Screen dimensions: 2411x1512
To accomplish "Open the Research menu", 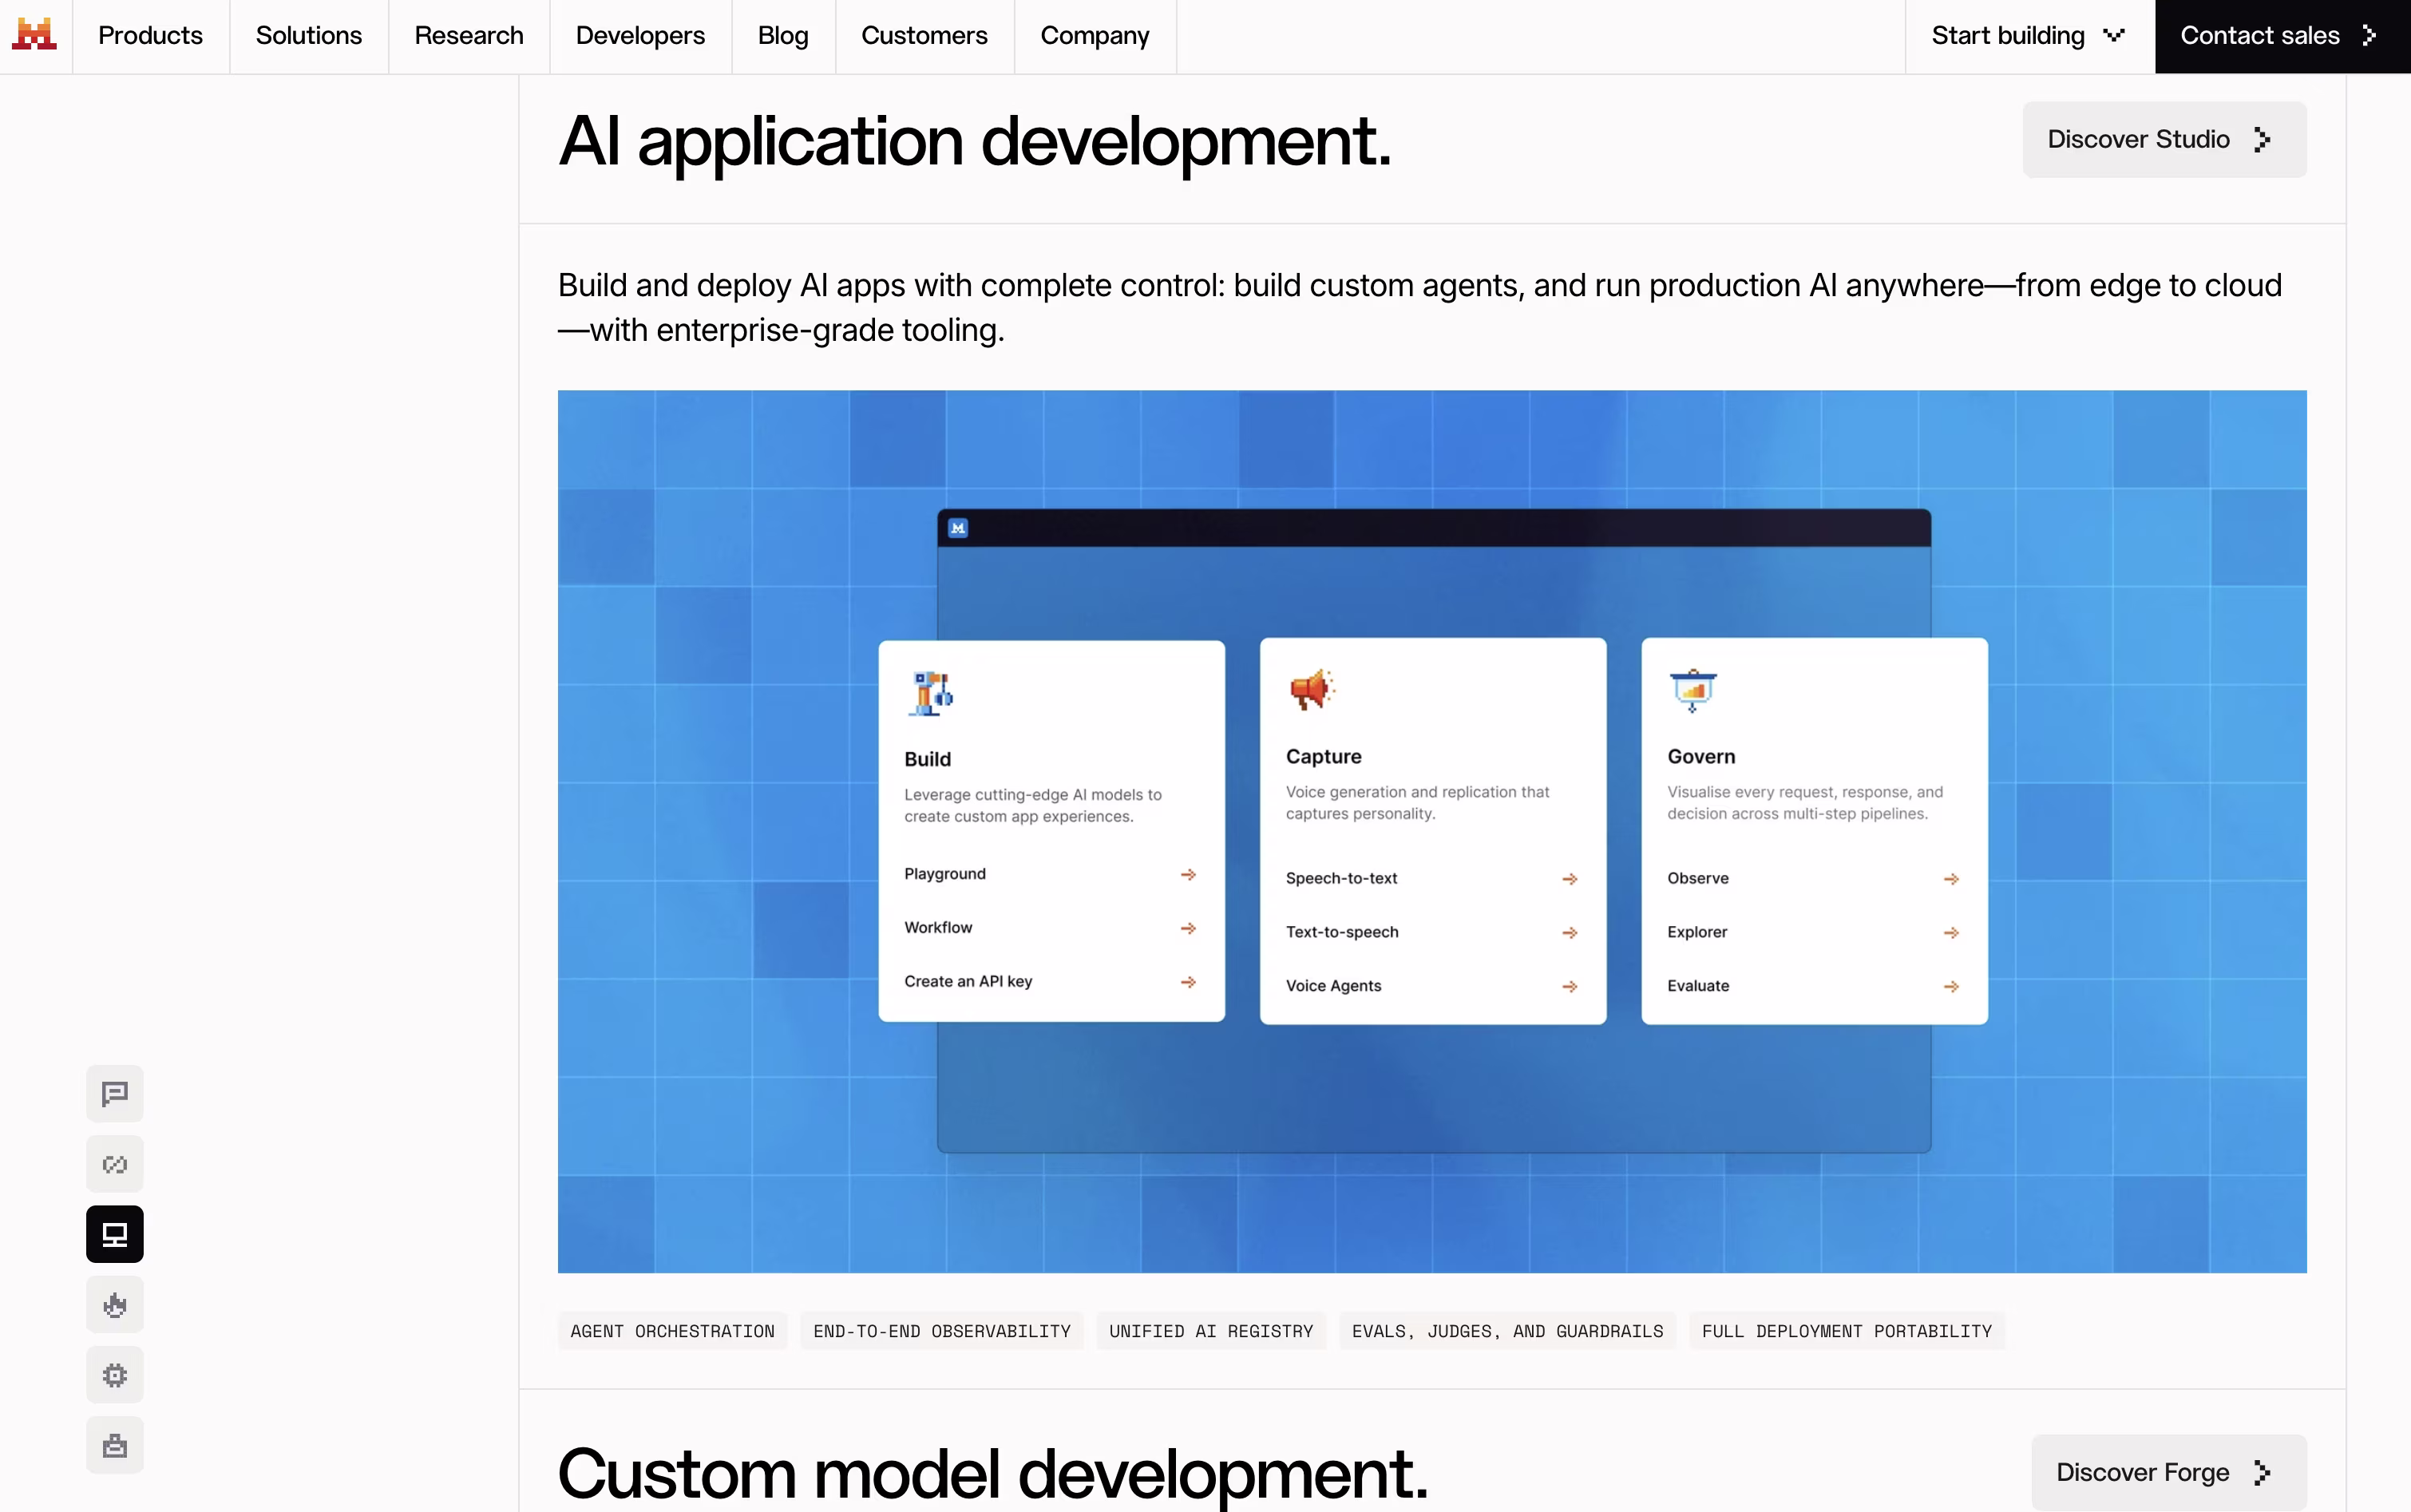I will tap(468, 36).
